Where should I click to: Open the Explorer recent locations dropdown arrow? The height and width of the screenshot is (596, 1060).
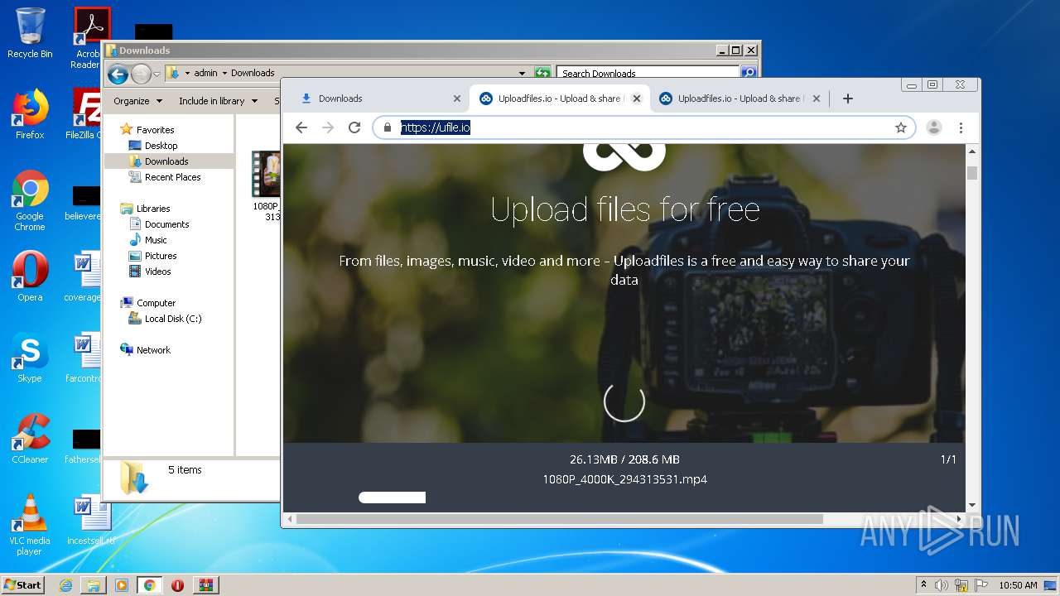click(x=156, y=74)
